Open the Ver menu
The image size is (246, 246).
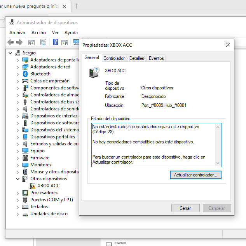click(x=55, y=33)
